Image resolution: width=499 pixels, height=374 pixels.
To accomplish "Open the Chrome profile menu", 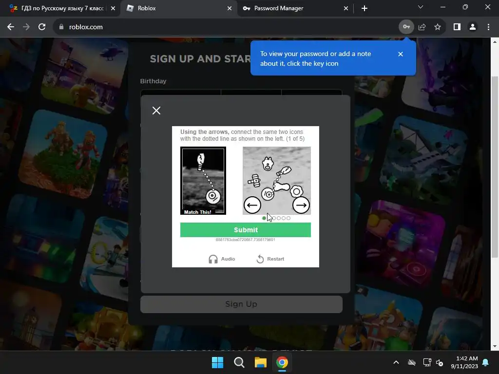I will click(x=473, y=27).
